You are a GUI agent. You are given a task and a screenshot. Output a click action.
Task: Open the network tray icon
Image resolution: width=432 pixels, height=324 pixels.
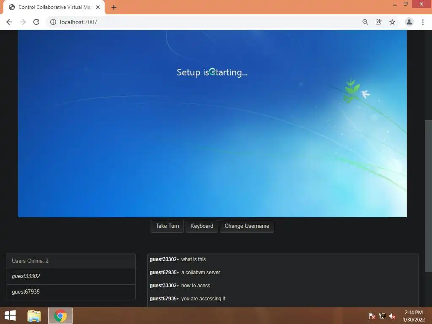[x=382, y=316]
